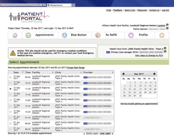174x136 pixels.
Task: Click the Blue Button download icon
Action: 65,35
